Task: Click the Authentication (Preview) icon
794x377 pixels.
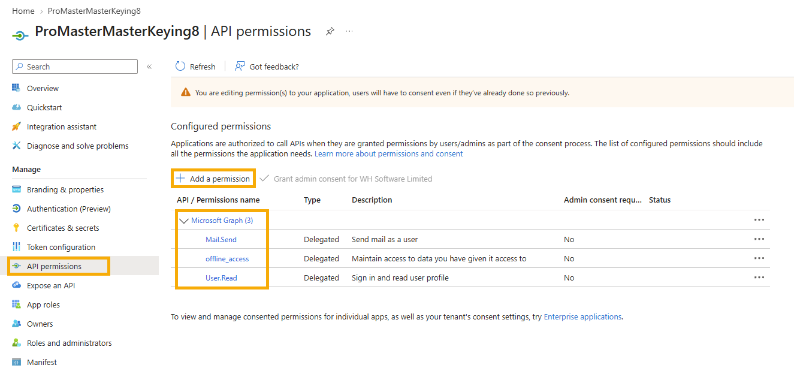Action: [16, 209]
